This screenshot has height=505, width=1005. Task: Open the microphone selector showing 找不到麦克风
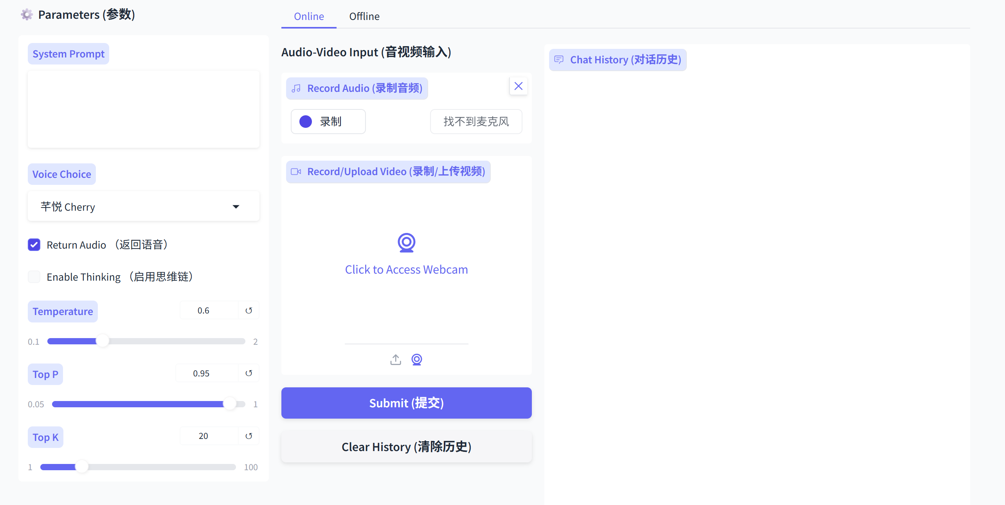point(476,122)
